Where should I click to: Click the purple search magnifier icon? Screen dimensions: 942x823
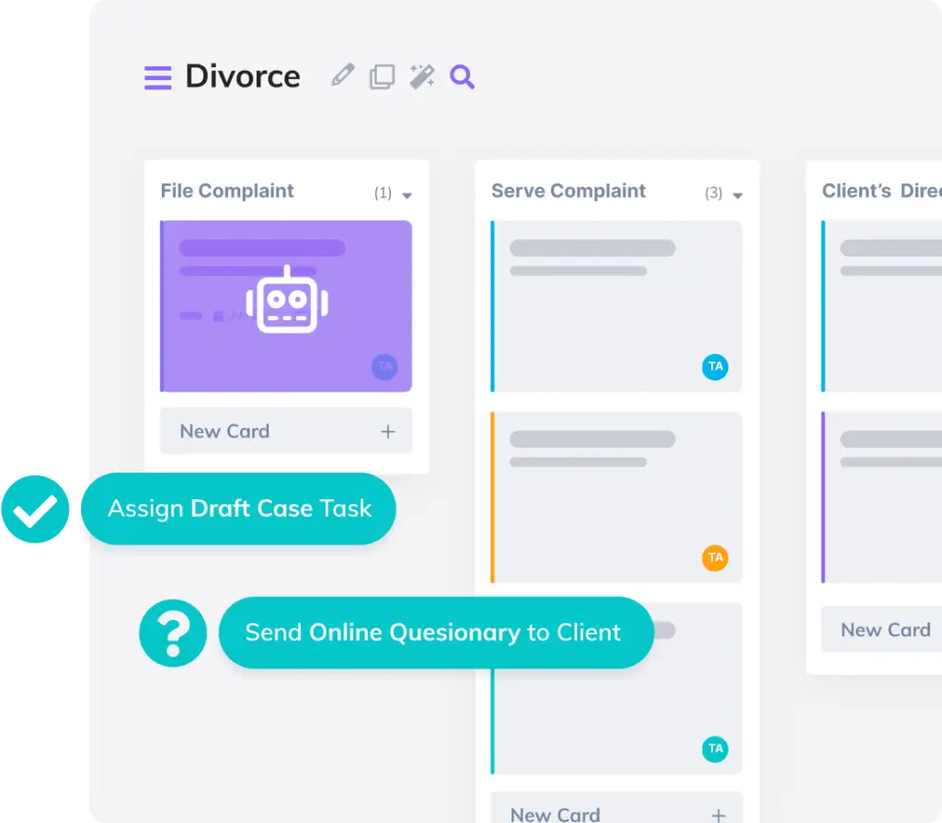[x=462, y=77]
